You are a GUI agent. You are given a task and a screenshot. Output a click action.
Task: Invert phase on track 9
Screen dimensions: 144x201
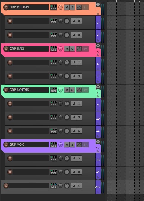[60, 103]
